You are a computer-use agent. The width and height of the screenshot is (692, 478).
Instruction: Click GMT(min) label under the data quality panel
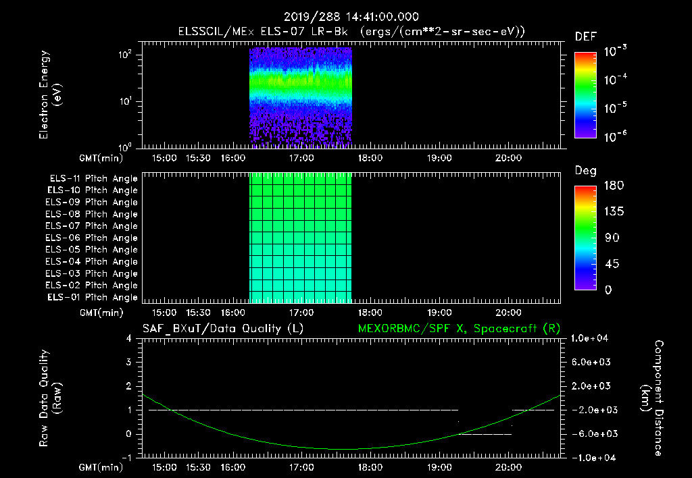[101, 467]
